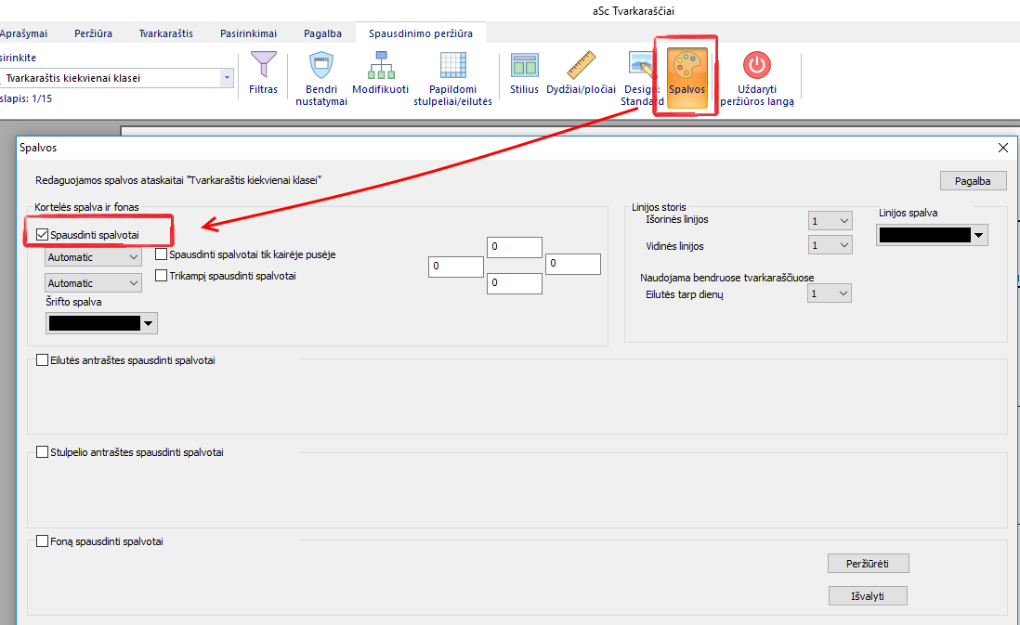This screenshot has width=1020, height=625.
Task: Check Eilutės antraštes spausdinti spalvotai
Action: [x=42, y=360]
